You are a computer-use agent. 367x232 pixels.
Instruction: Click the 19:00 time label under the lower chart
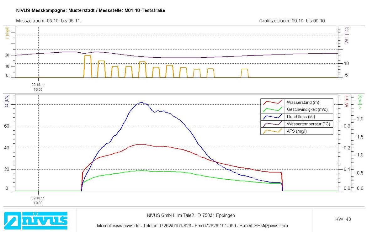click(38, 203)
